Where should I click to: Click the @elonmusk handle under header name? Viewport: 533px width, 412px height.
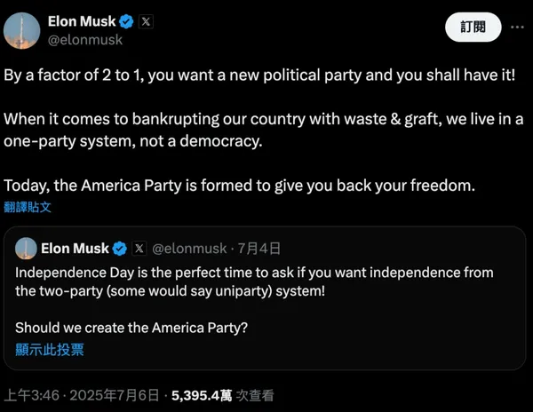(x=84, y=40)
